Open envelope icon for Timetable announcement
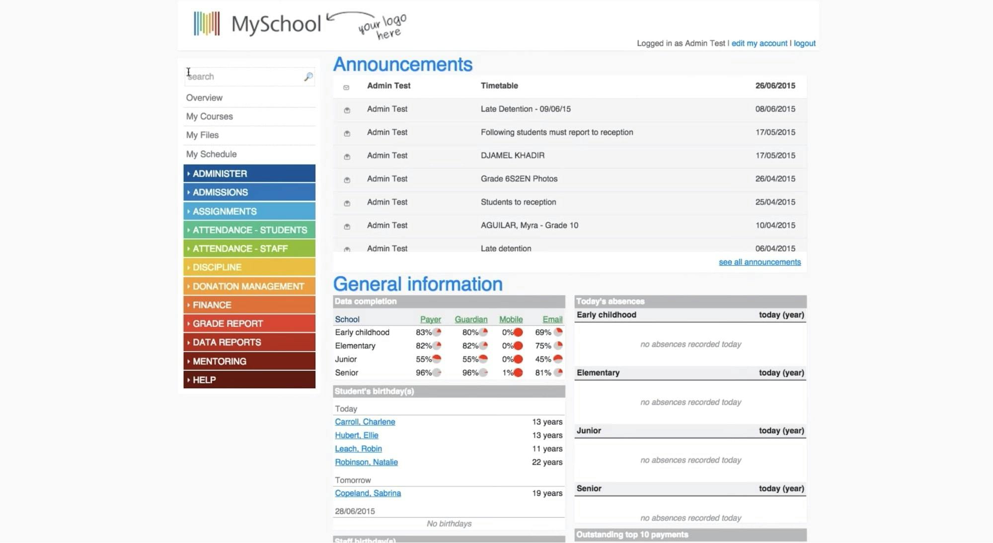The width and height of the screenshot is (993, 543). click(x=346, y=87)
